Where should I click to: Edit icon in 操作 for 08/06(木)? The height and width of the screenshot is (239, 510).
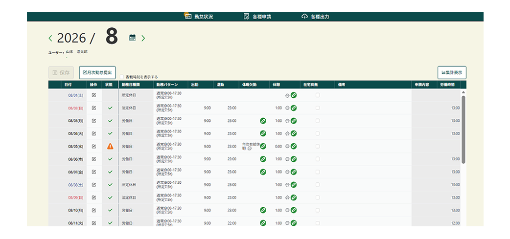point(93,159)
